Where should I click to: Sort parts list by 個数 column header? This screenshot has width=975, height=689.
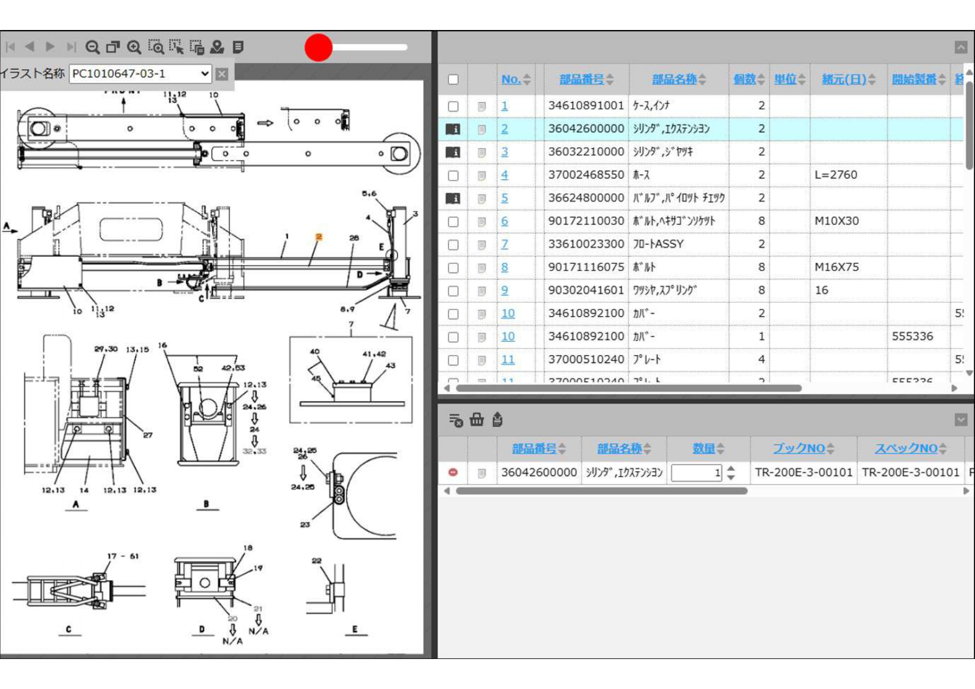tap(744, 79)
